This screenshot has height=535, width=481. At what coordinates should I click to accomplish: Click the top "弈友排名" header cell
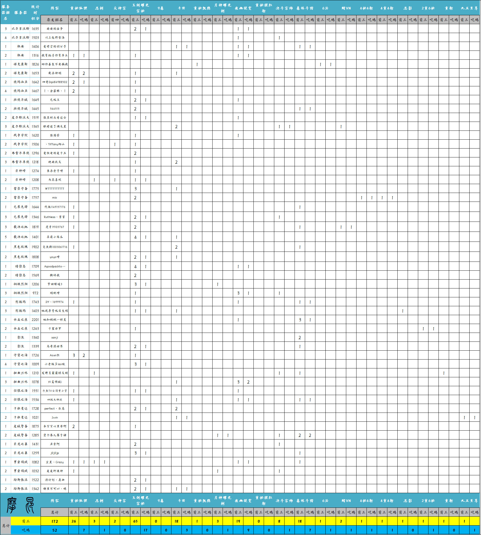(54, 20)
